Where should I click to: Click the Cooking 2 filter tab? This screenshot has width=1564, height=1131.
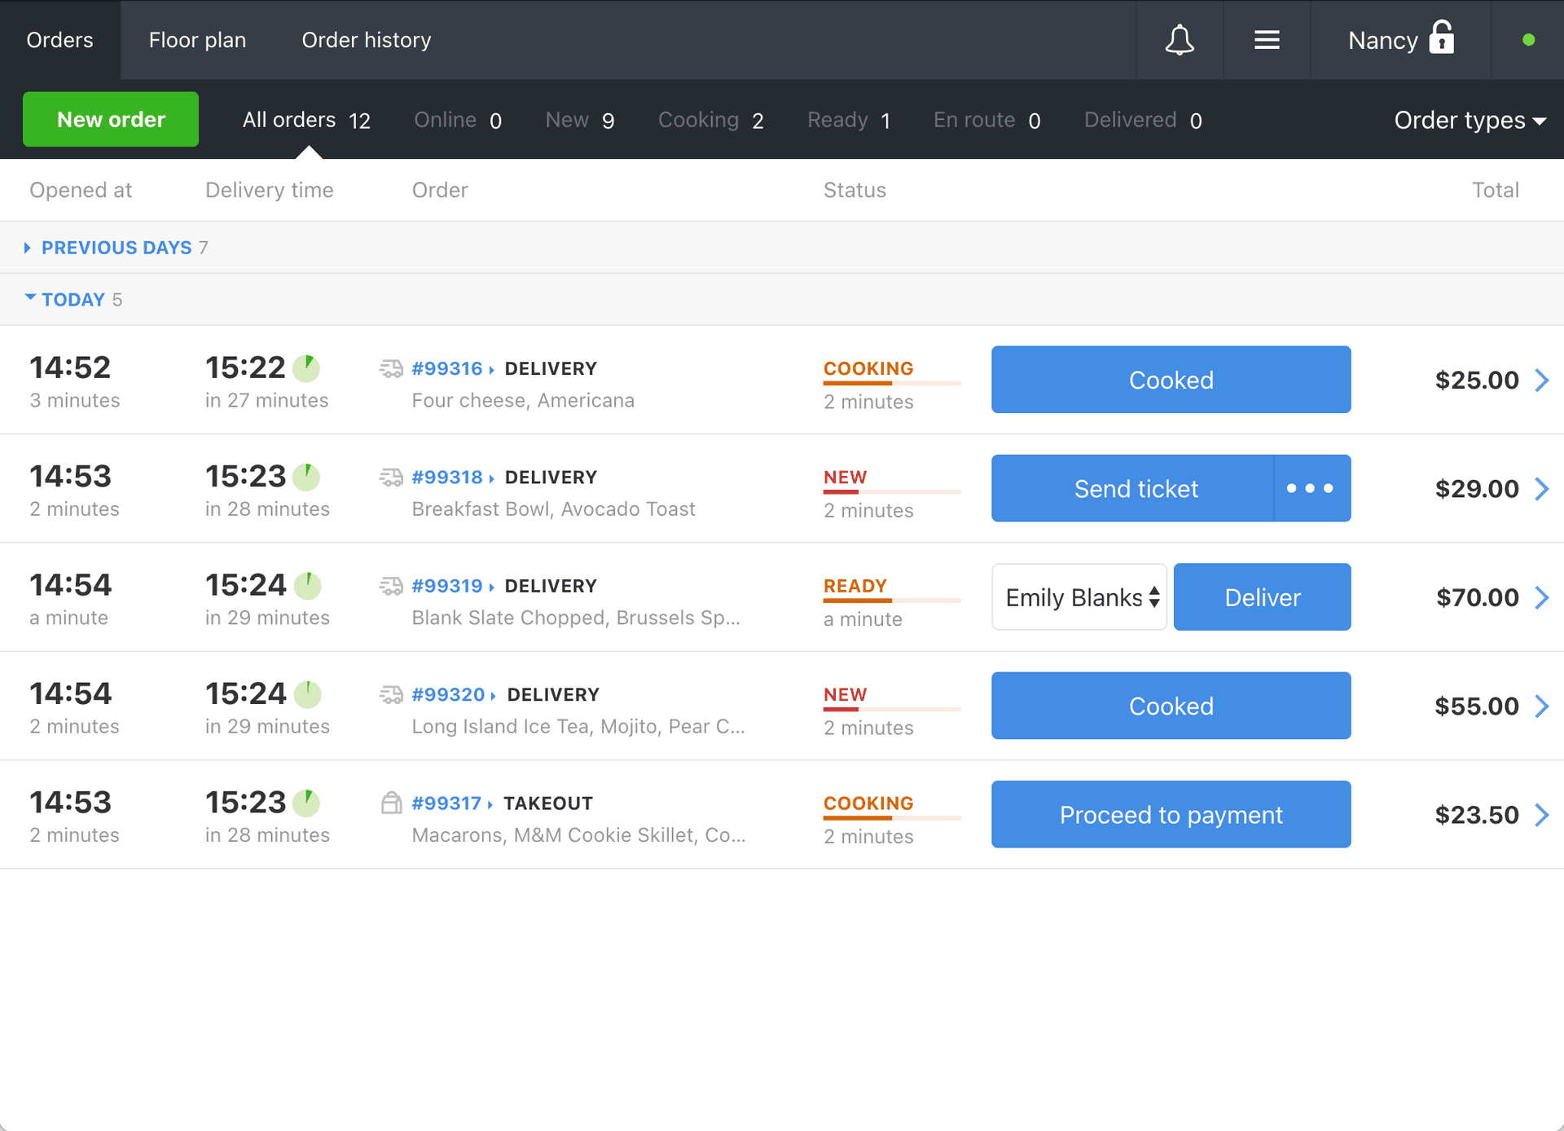point(712,119)
